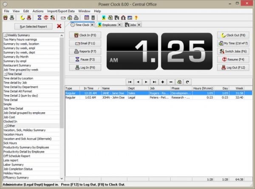The image size is (255, 189).
Task: Jump to first record with the navigator arrow
Action: click(x=130, y=81)
